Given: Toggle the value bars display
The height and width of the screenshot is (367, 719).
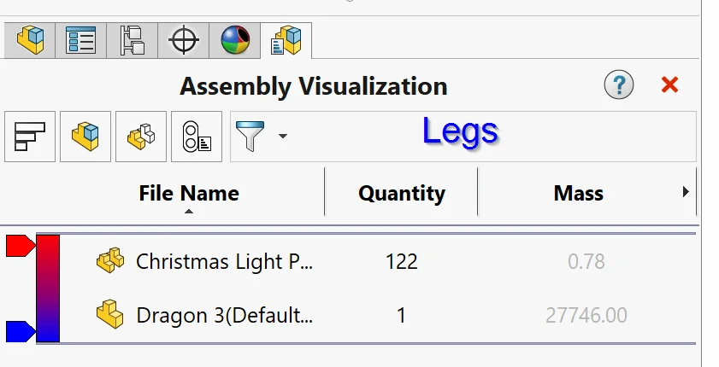Looking at the screenshot, I should tap(30, 137).
